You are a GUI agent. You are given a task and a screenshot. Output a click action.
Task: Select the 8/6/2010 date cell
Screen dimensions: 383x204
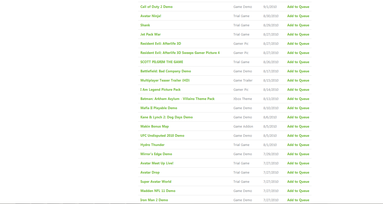pyautogui.click(x=270, y=117)
